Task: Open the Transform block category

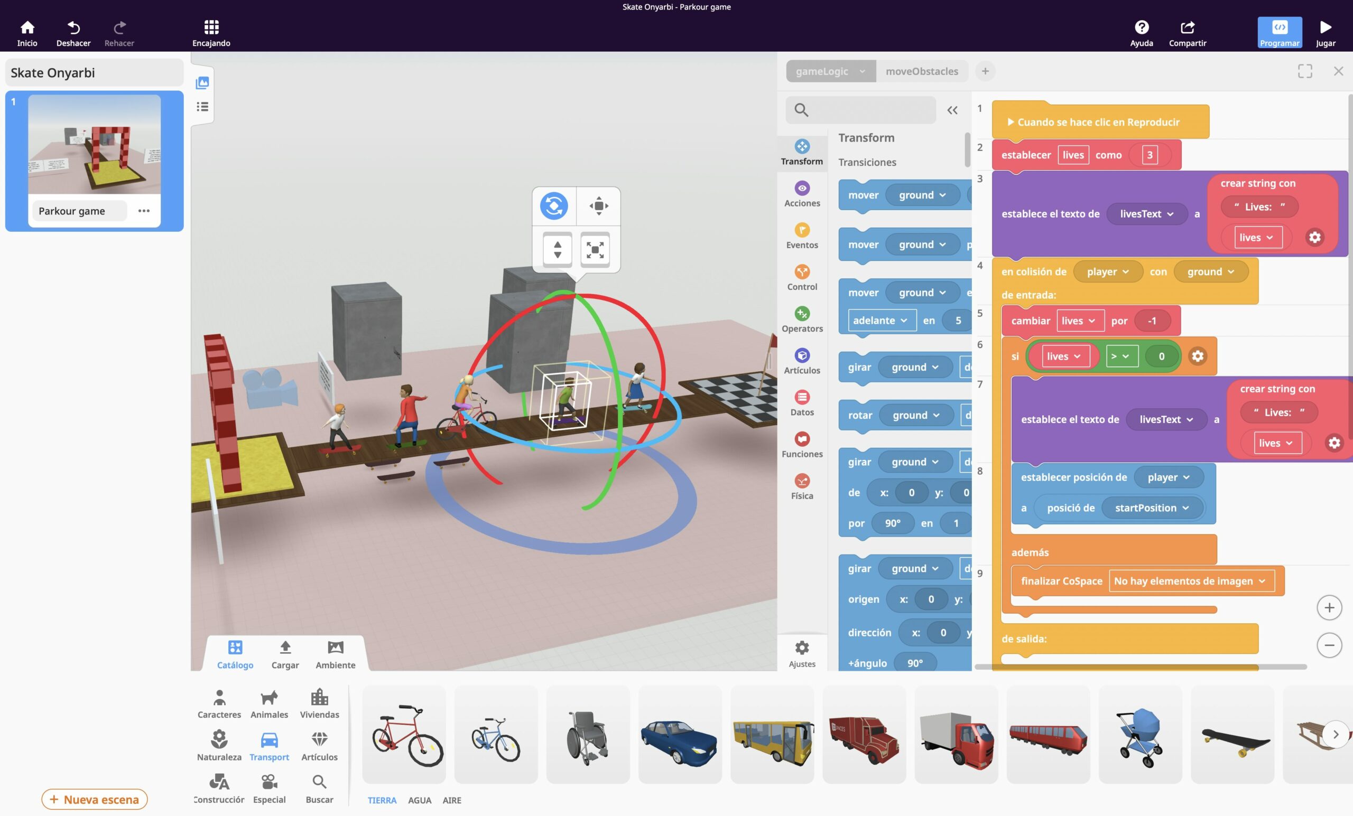Action: (x=802, y=152)
